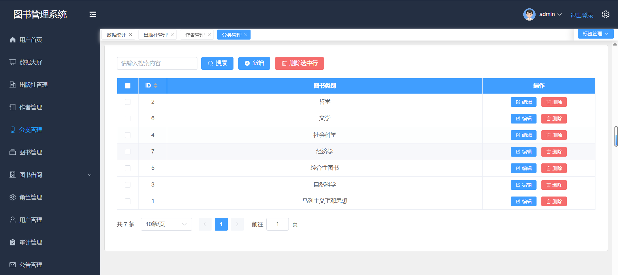
Task: Edit the 文学 category row
Action: tap(523, 119)
